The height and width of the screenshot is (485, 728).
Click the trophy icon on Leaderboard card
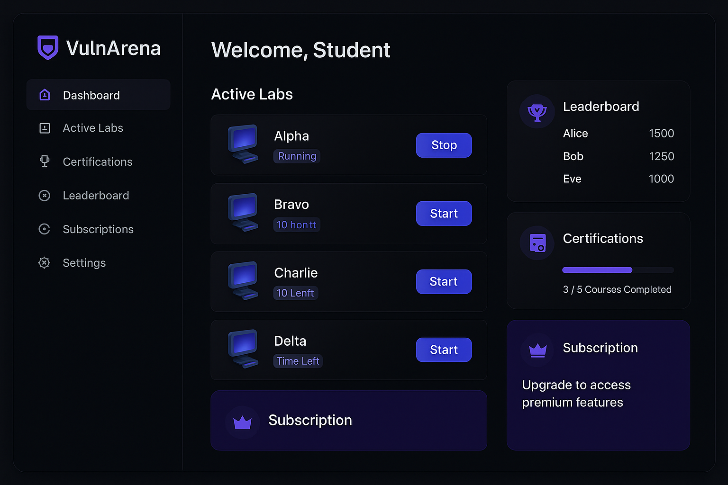click(x=537, y=112)
